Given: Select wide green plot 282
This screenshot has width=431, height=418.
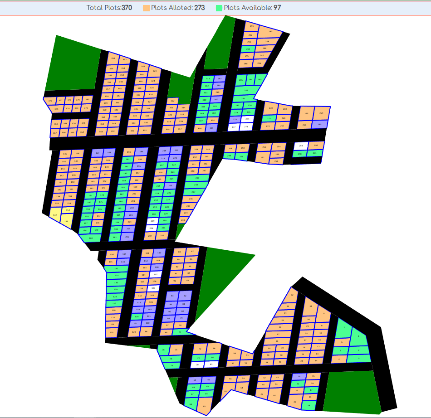Looking at the screenshot, I should coord(246,90).
